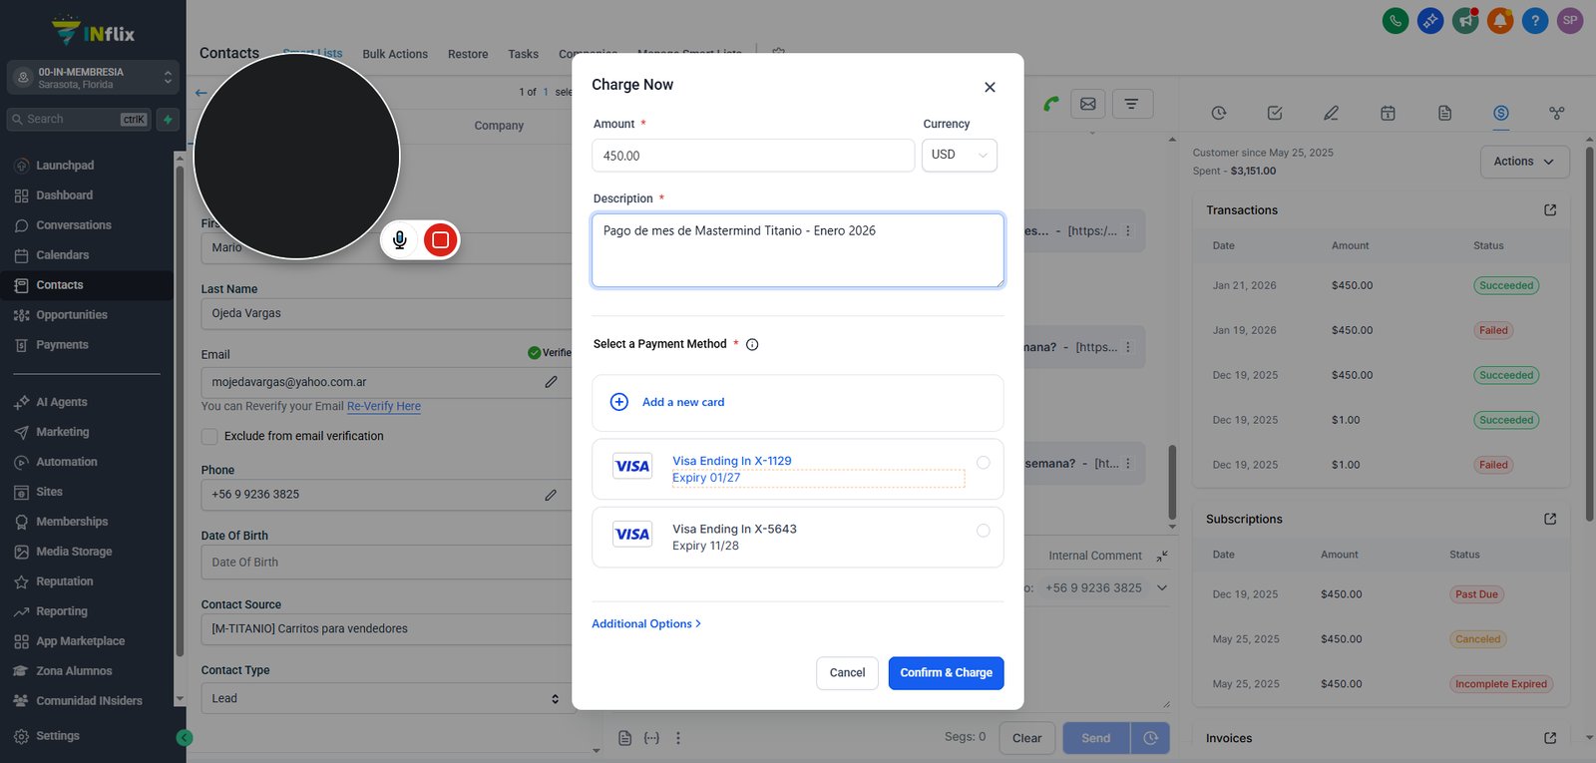Open the blue help question mark icon

1535,20
